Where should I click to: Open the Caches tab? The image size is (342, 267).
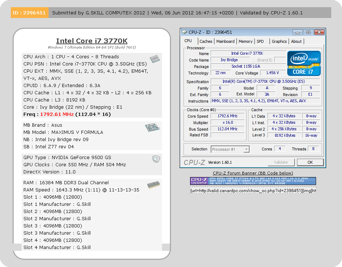206,41
